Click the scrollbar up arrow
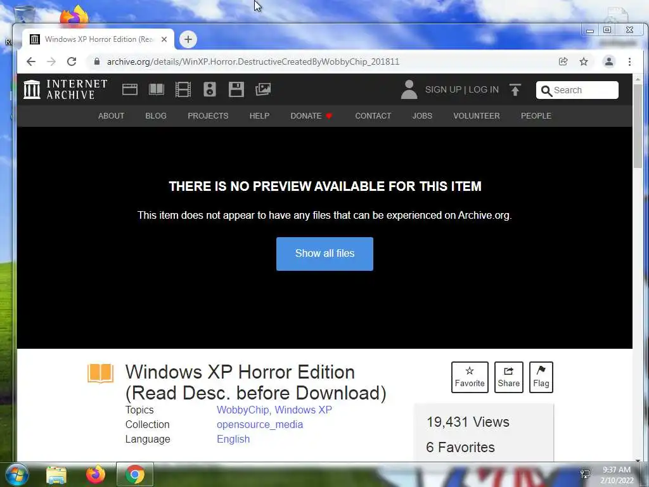649x487 pixels. (638, 79)
